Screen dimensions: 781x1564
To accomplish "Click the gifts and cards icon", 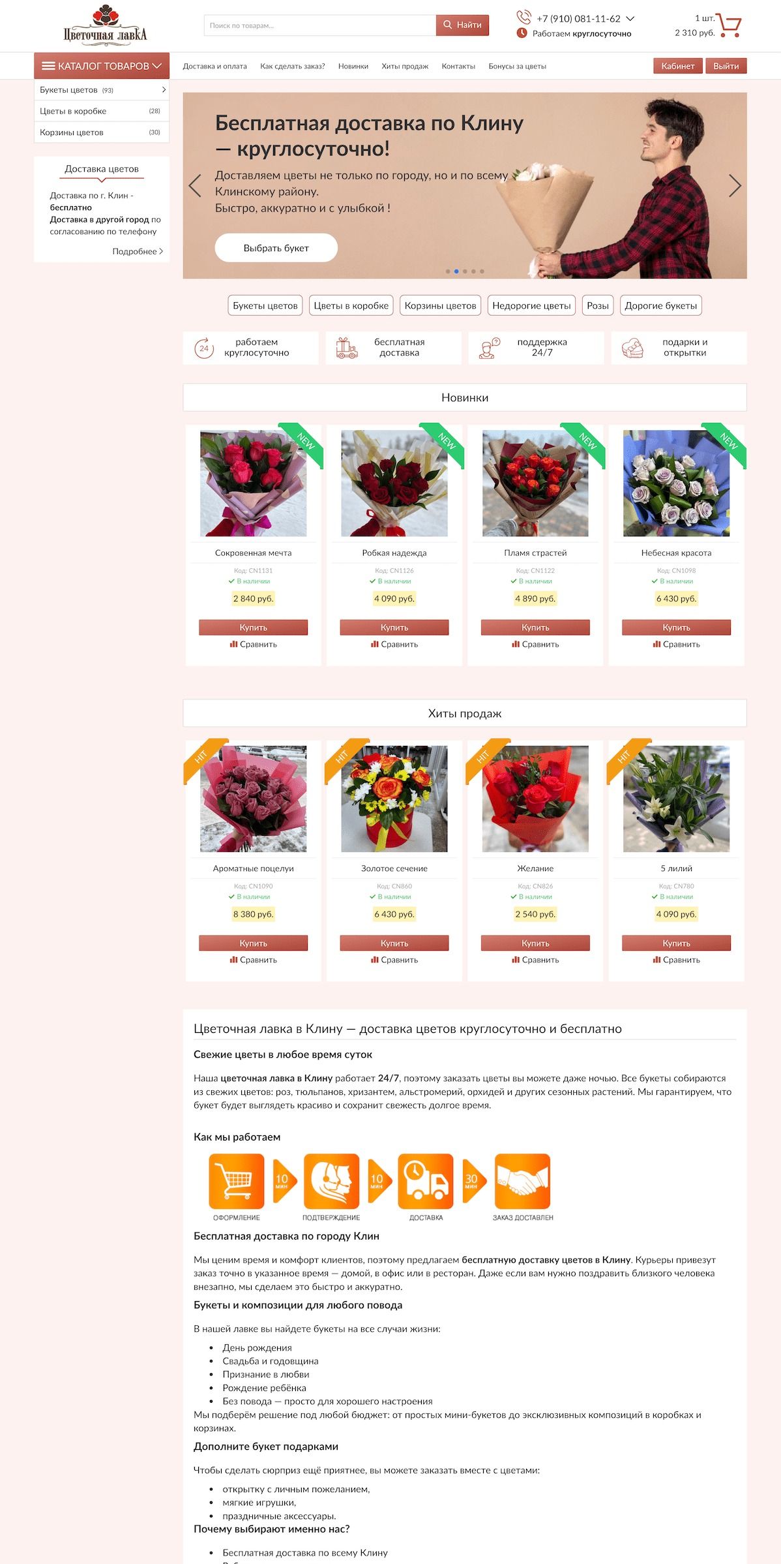I will pos(632,348).
